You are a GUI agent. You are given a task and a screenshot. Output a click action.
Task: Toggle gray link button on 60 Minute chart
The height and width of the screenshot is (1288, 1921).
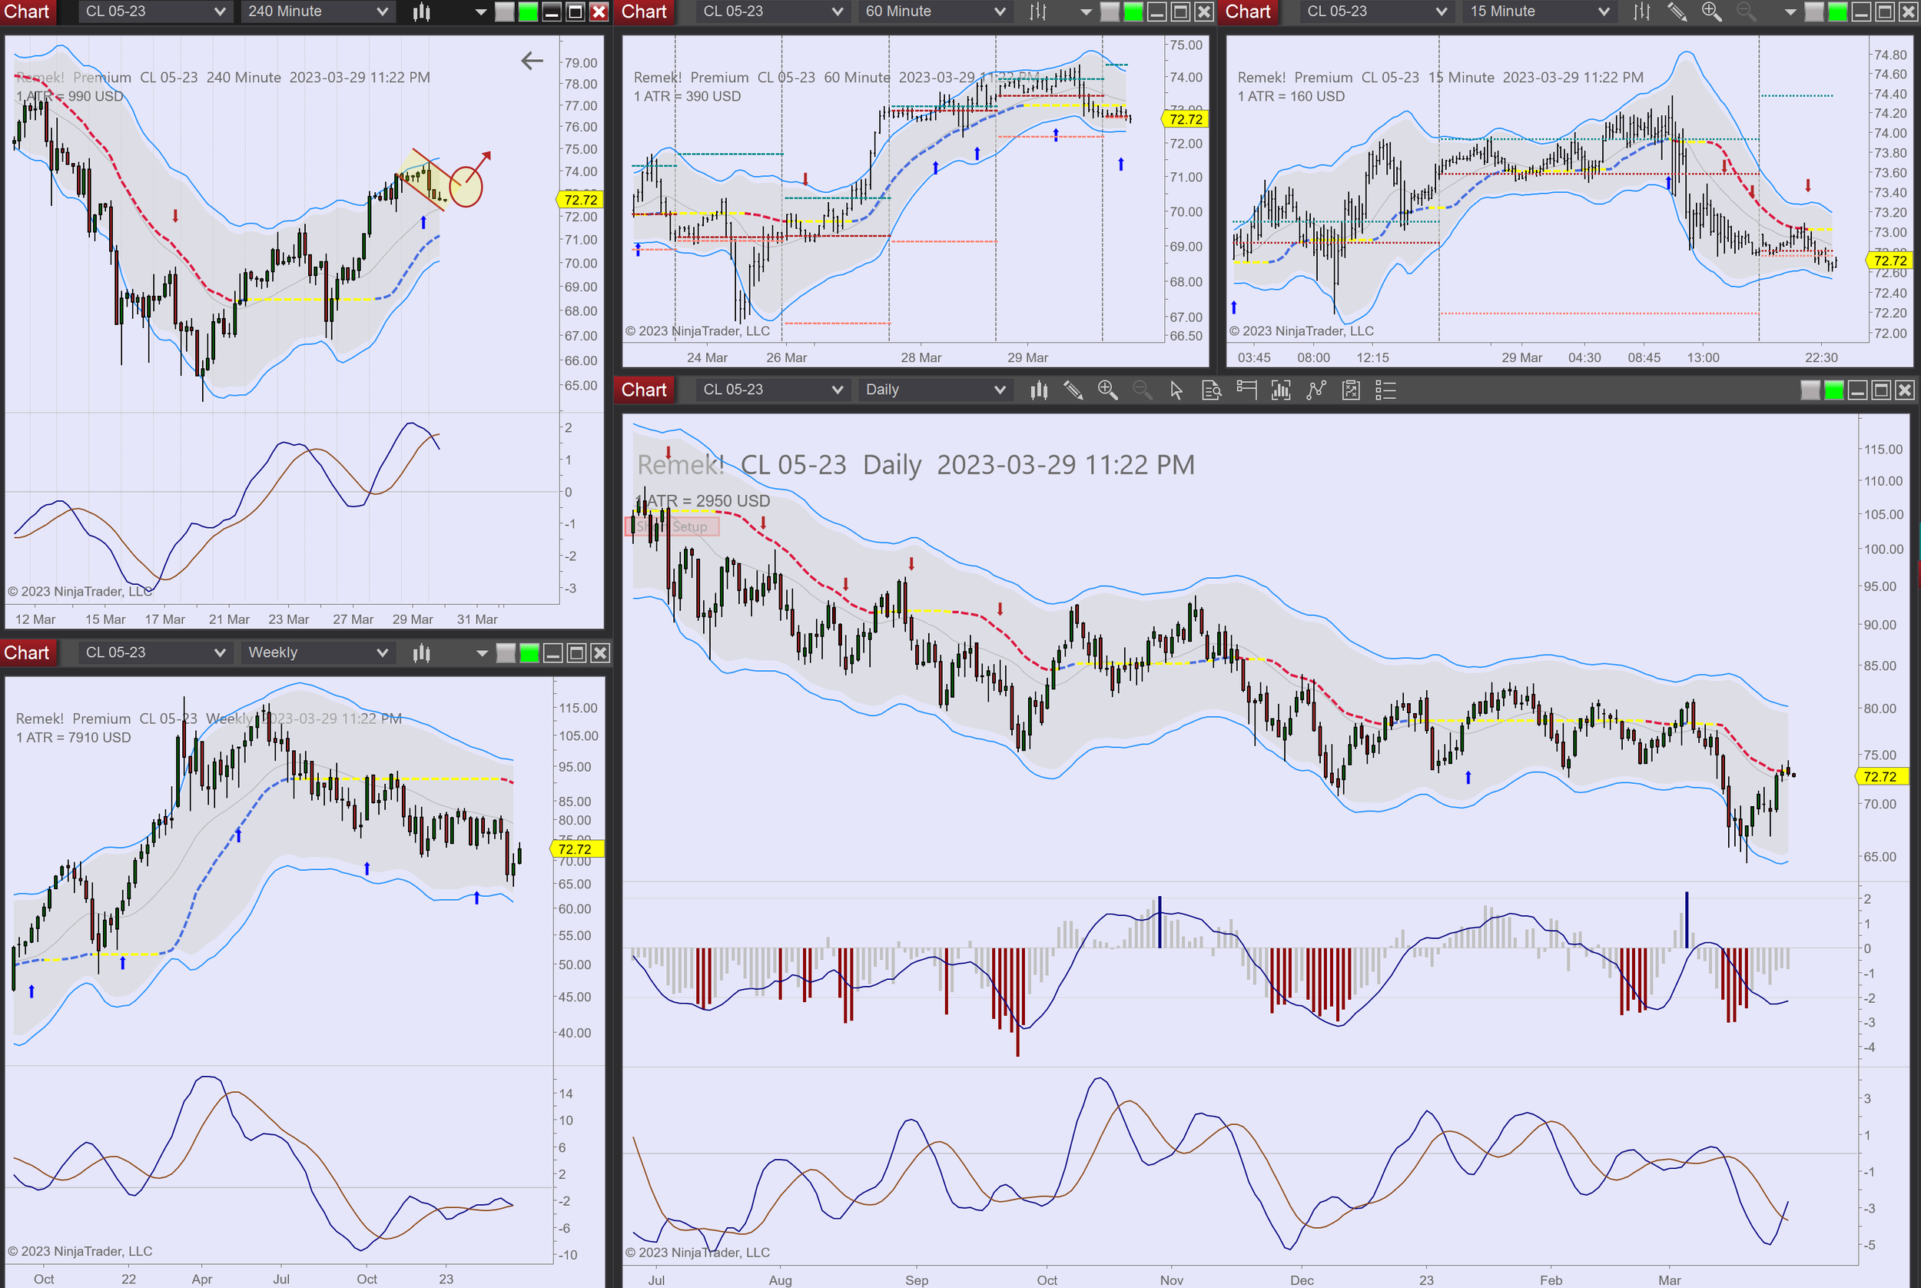click(x=1110, y=12)
